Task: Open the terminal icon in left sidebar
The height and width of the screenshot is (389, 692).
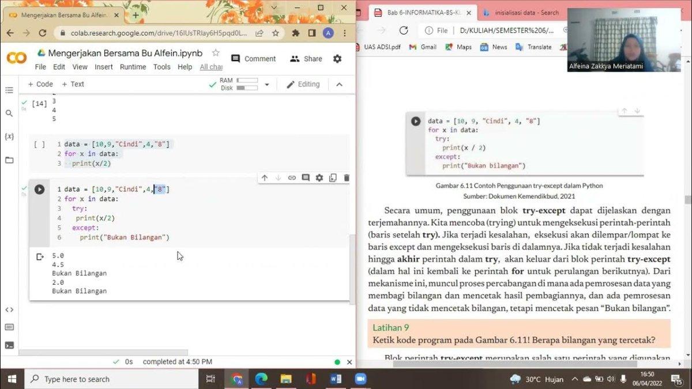Action: (9, 345)
